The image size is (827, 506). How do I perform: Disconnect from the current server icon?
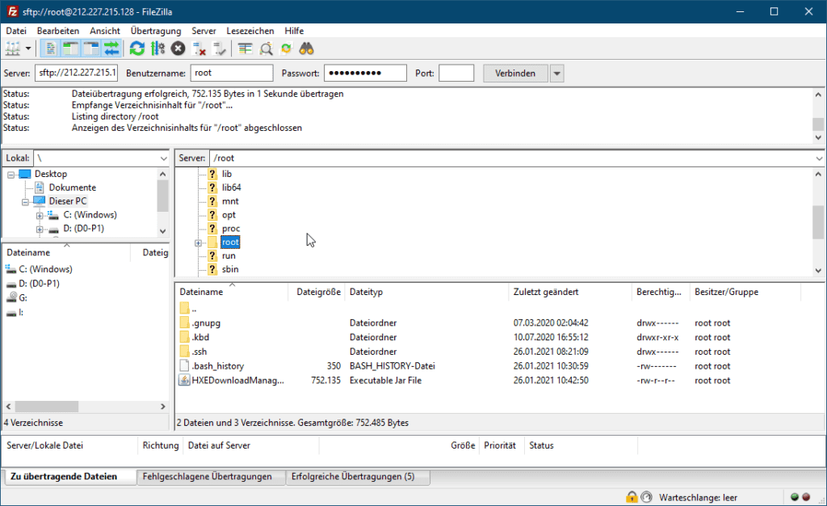click(199, 49)
